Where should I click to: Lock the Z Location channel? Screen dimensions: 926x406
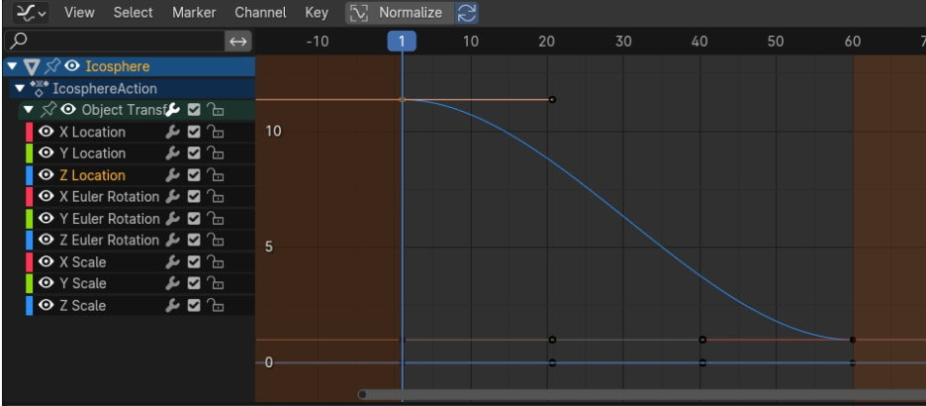tap(216, 175)
